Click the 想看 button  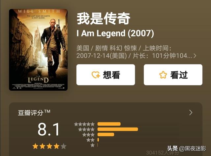point(105,75)
